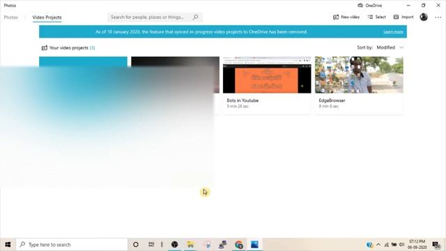446x251 pixels.
Task: Switch to the Photos tab
Action: click(11, 17)
